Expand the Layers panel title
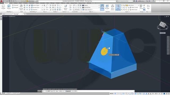170x95 pixels. click(127, 12)
